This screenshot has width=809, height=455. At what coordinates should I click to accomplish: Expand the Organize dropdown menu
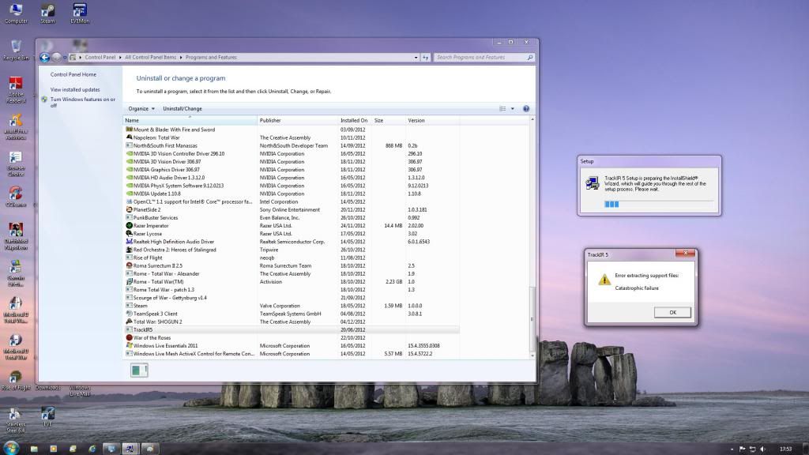coord(141,108)
